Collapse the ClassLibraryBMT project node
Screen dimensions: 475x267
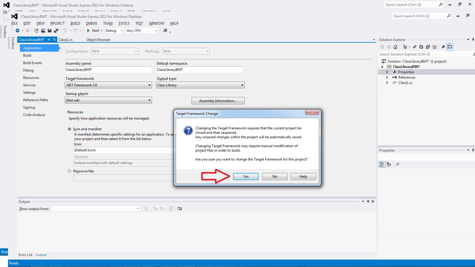click(x=382, y=67)
